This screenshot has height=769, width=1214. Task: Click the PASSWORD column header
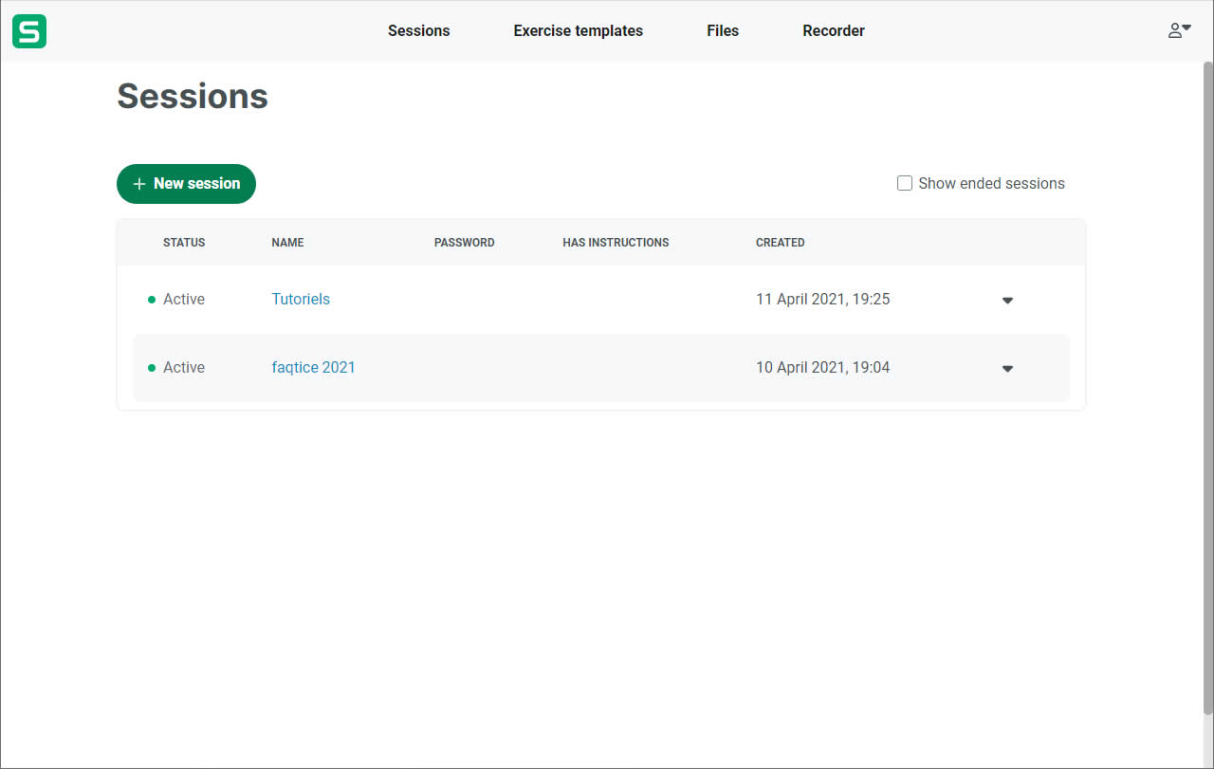[464, 243]
